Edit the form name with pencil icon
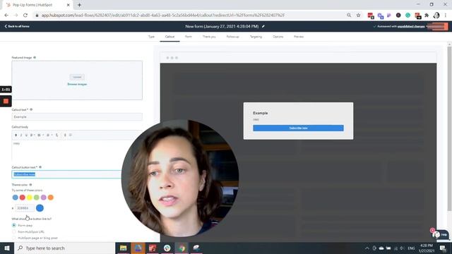The height and width of the screenshot is (254, 452). [263, 26]
